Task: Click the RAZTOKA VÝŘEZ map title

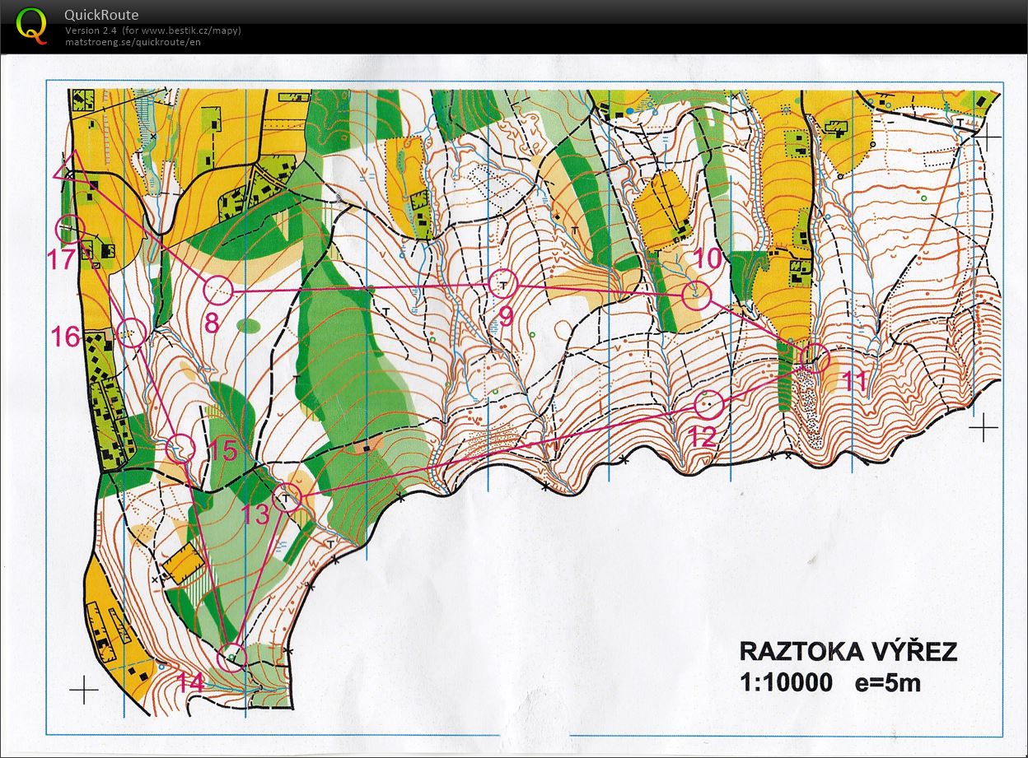Action: pyautogui.click(x=848, y=652)
